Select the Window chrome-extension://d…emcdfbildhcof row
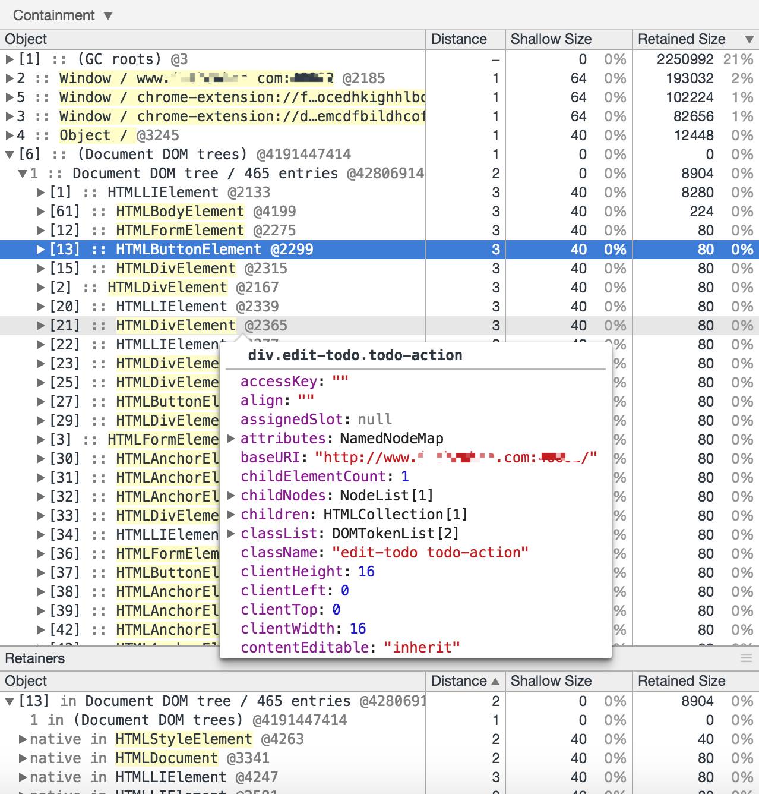759x794 pixels. [x=379, y=116]
